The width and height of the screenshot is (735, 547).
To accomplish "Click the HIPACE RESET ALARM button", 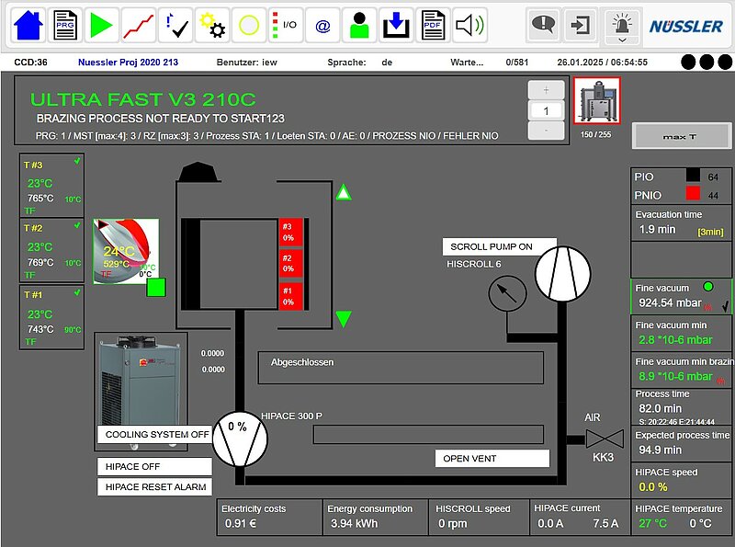I will pos(155,486).
